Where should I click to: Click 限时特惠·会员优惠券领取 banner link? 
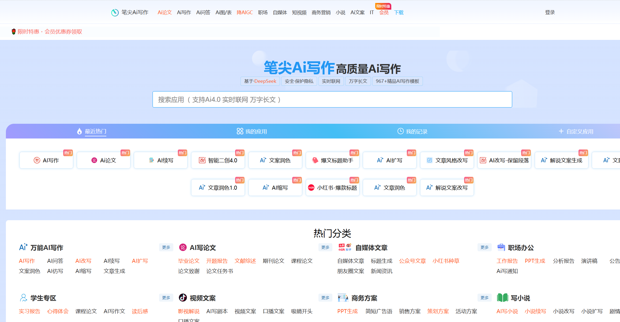coord(50,32)
